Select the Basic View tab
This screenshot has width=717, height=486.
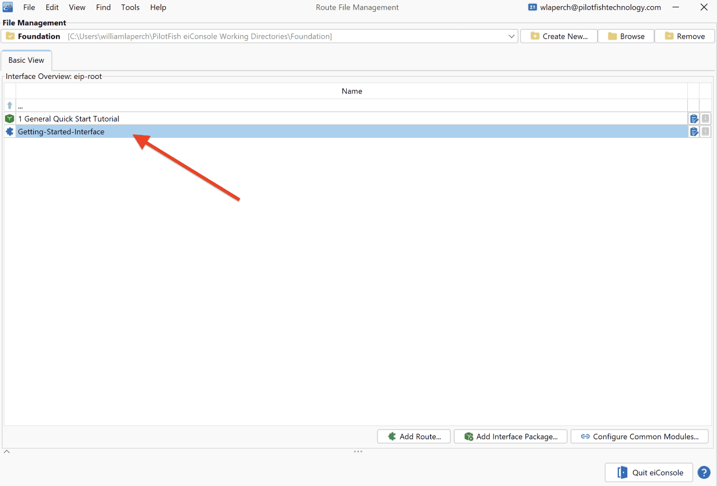click(x=26, y=60)
